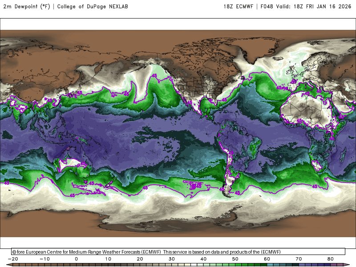Click the "−10" legend value
Image resolution: width=356 pixels, height=267 pixels.
[x=45, y=259]
